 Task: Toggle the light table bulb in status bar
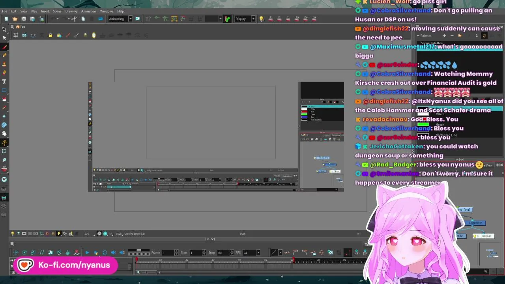click(x=12, y=234)
